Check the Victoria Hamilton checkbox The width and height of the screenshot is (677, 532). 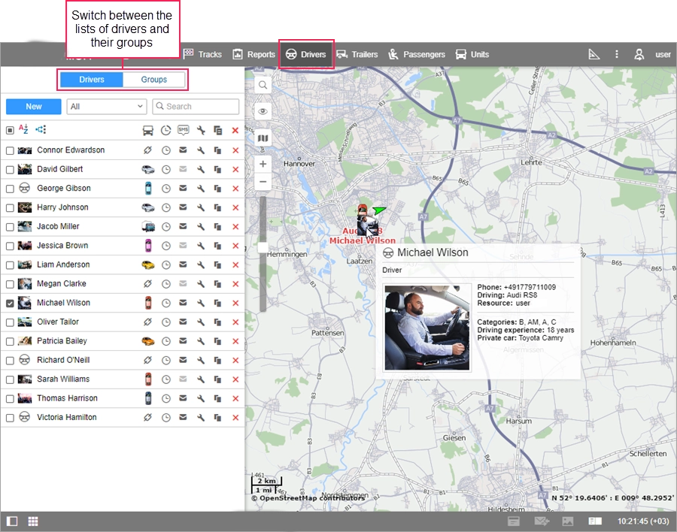[10, 418]
